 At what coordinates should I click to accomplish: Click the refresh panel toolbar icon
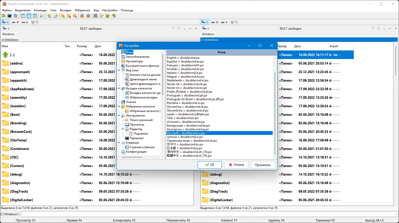click(x=4, y=16)
